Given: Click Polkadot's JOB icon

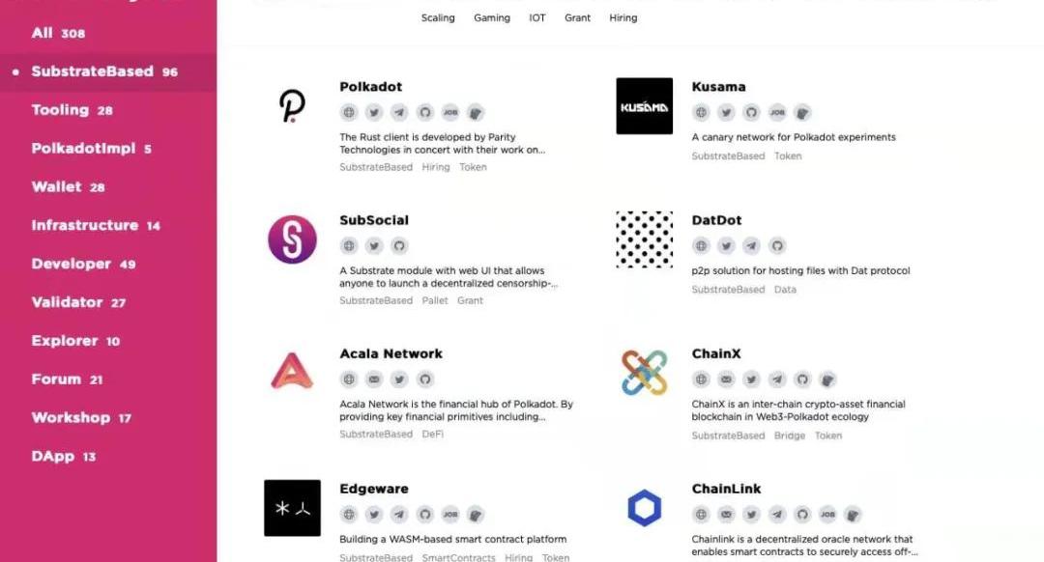Looking at the screenshot, I should coord(449,113).
